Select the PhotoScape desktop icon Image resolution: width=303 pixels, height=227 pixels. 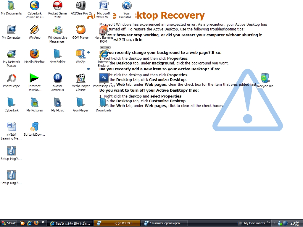11,81
